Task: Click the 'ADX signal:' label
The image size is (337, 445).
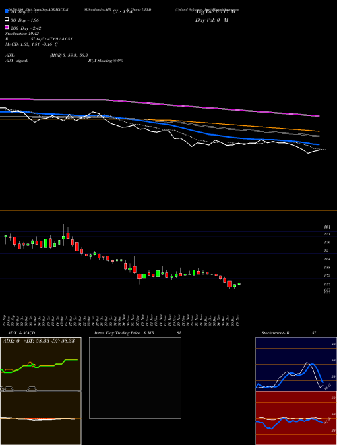Action: (x=17, y=61)
